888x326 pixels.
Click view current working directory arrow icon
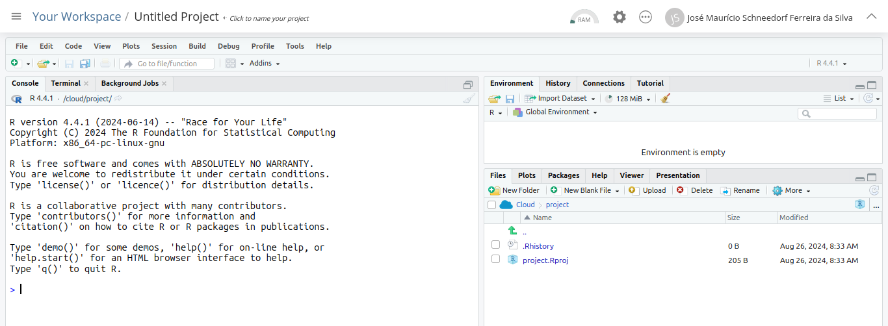pos(118,99)
